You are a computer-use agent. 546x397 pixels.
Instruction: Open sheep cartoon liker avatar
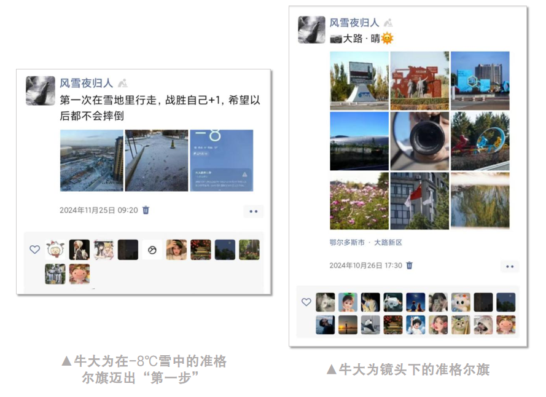pyautogui.click(x=55, y=250)
